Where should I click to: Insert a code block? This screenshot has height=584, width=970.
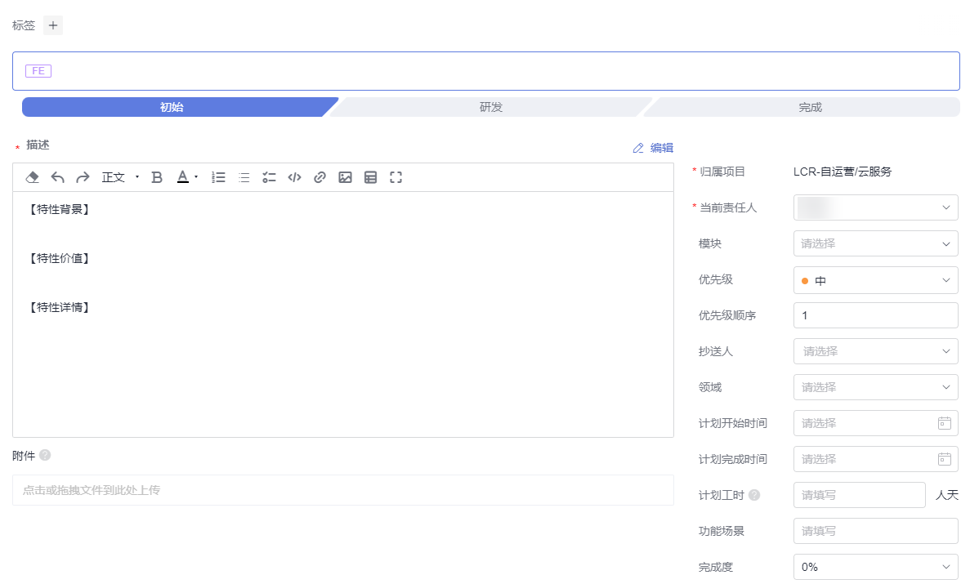point(295,177)
